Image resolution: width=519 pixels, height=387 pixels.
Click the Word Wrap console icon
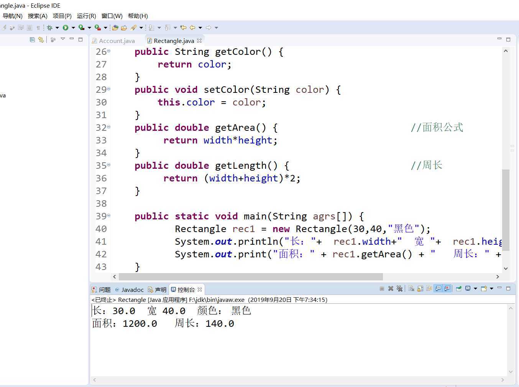click(429, 288)
